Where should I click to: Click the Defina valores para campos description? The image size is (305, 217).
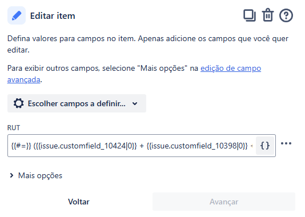click(148, 44)
